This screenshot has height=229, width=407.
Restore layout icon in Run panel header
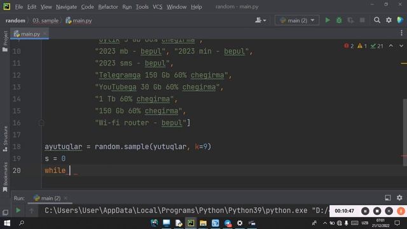pyautogui.click(x=387, y=198)
